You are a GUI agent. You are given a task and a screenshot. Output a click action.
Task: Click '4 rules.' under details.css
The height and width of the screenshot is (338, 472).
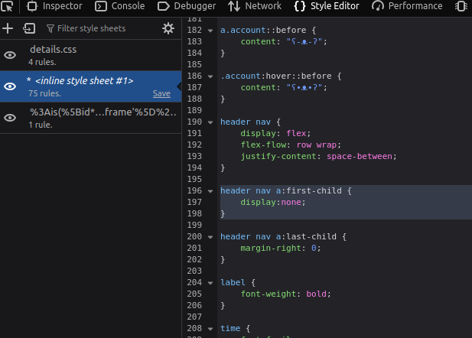tap(42, 62)
